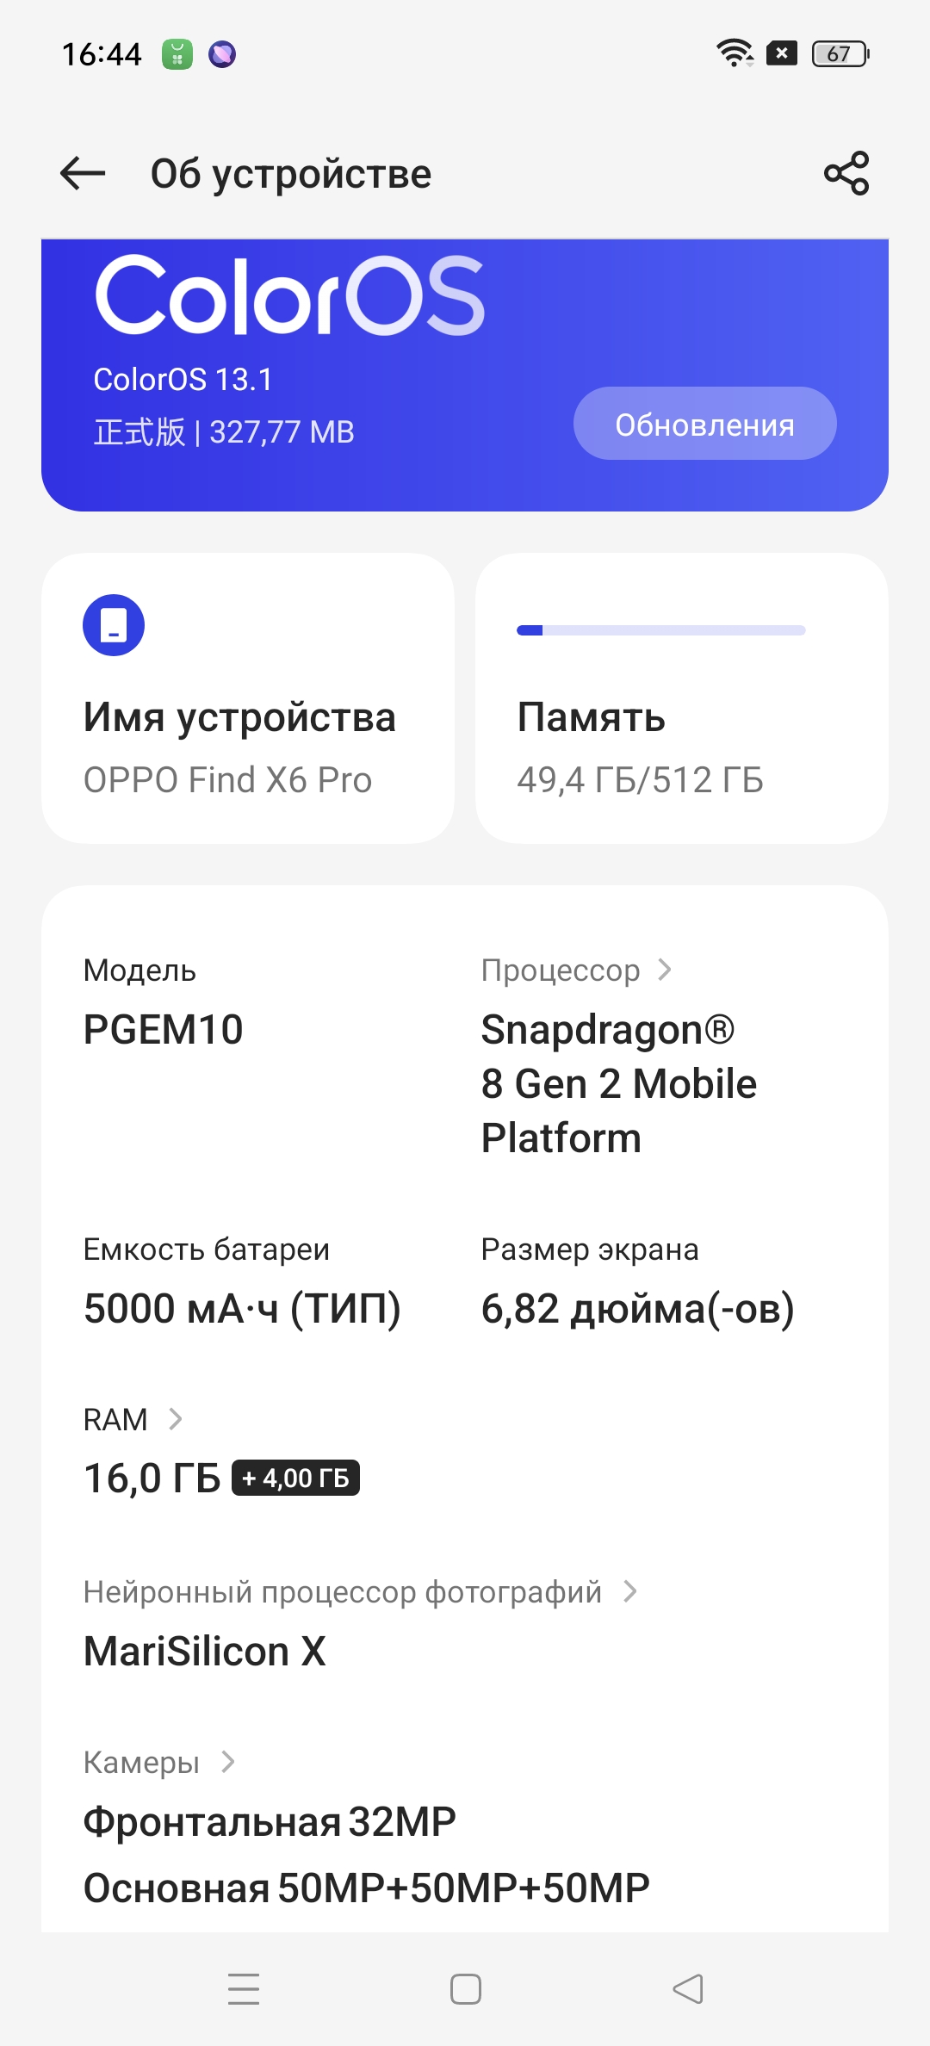Tap the battery indicator showing 67
This screenshot has height=2046, width=930.
840,54
